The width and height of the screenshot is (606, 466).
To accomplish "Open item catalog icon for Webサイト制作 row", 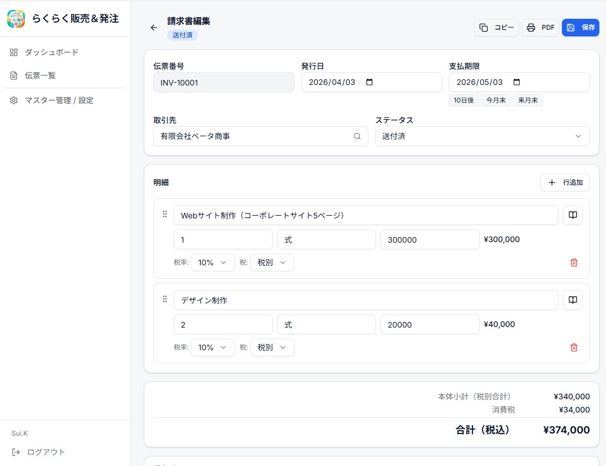I will pyautogui.click(x=573, y=215).
